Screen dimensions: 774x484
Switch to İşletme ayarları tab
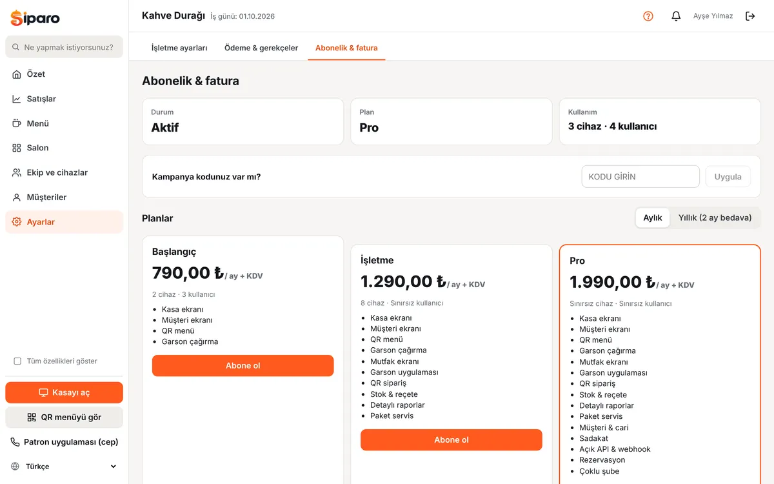pyautogui.click(x=179, y=48)
